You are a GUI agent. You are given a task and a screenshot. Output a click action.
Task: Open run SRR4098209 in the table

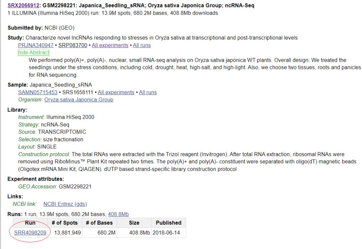[x=30, y=232]
